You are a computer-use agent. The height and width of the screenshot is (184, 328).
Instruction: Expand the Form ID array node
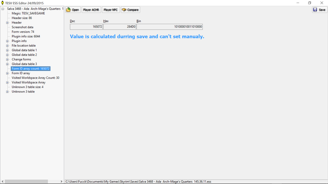tap(7, 73)
